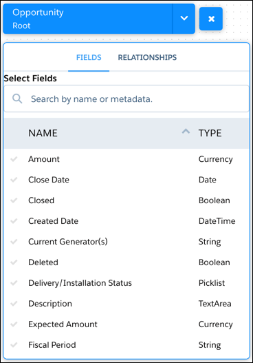Click the TextArea type value
Screen dimensions: 253x363
(x=215, y=304)
